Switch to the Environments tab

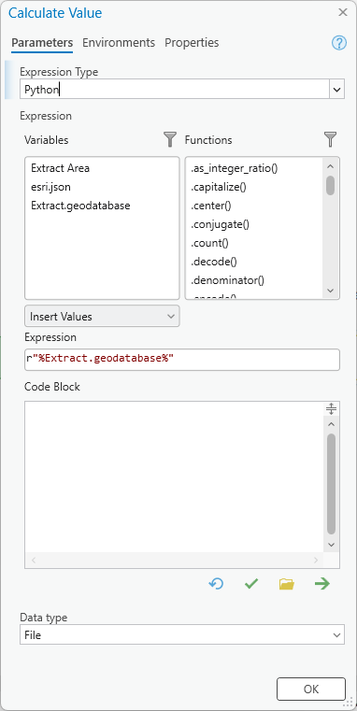(119, 43)
